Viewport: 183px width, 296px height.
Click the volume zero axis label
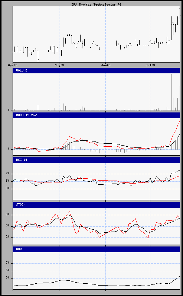click(9, 110)
